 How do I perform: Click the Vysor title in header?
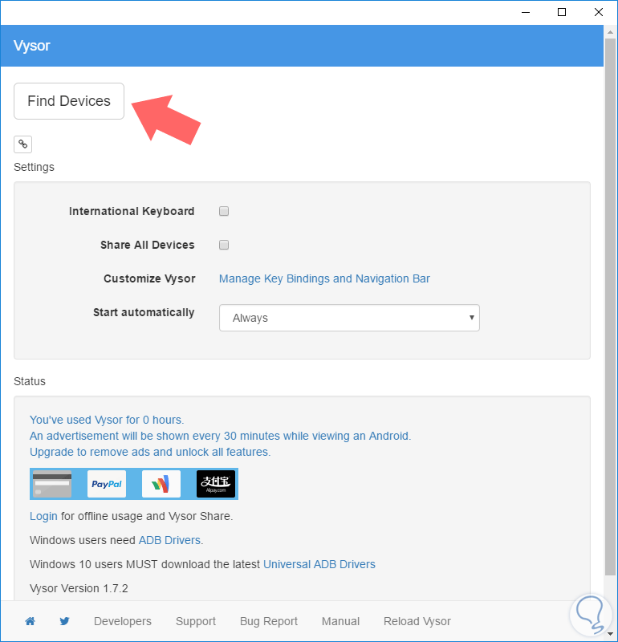pyautogui.click(x=31, y=46)
